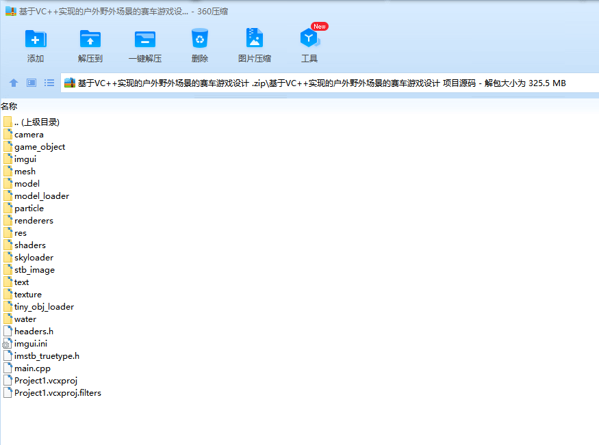
Task: Open the 工具 (Tools) menu icon
Action: (x=309, y=38)
